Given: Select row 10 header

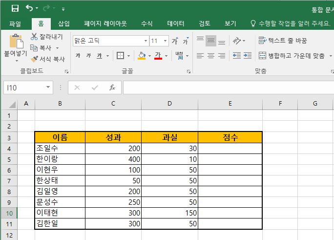Looking at the screenshot, I should tap(9, 213).
